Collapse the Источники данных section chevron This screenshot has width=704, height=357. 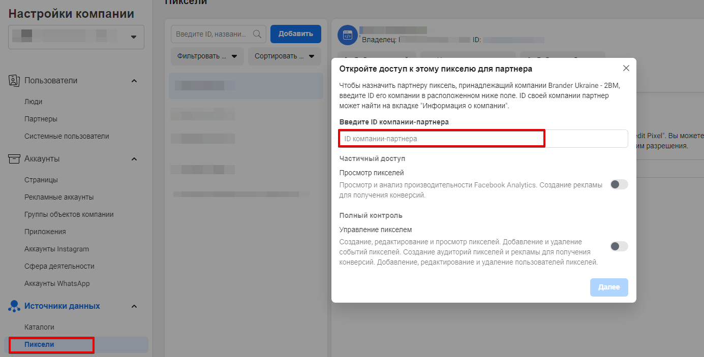pos(134,306)
